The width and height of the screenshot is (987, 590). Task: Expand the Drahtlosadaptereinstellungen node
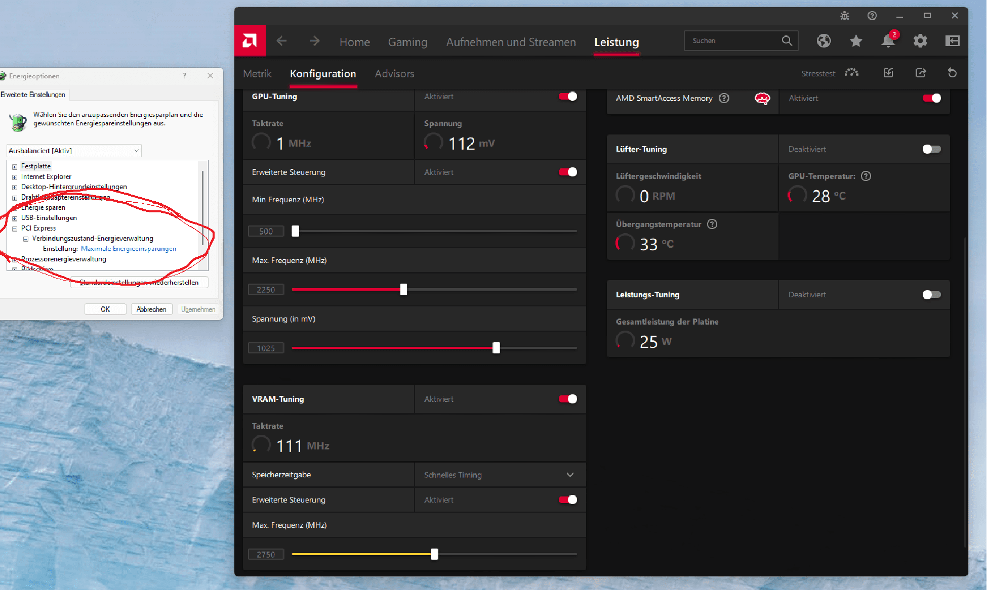point(15,198)
